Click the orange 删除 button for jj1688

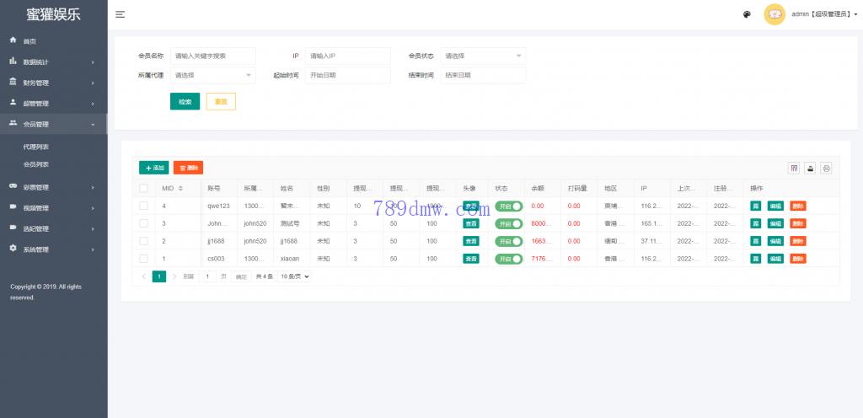point(797,241)
